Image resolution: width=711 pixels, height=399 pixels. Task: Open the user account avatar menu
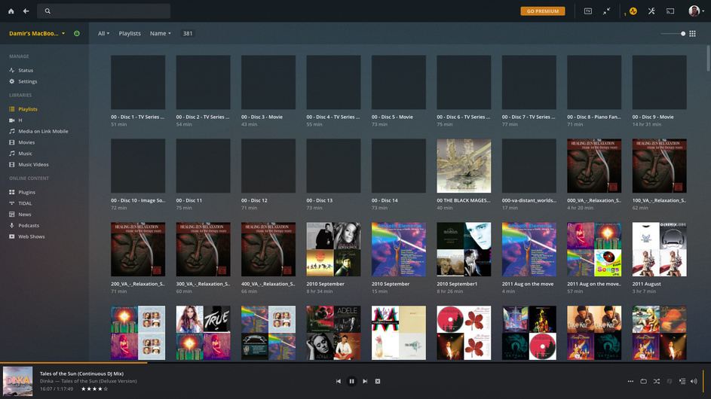point(696,11)
